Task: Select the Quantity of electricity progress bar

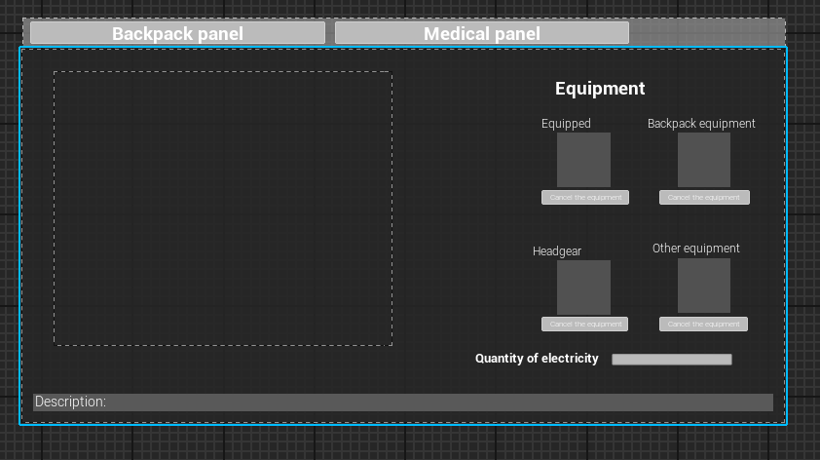Action: coord(672,359)
